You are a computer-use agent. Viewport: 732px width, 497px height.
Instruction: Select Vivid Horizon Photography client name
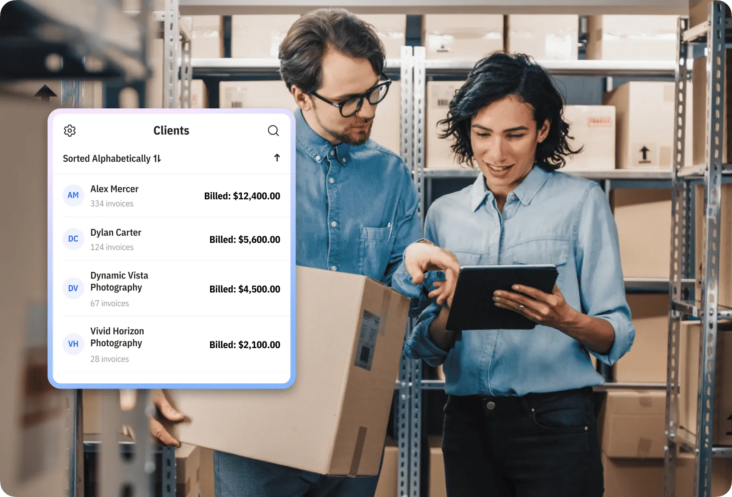point(117,337)
